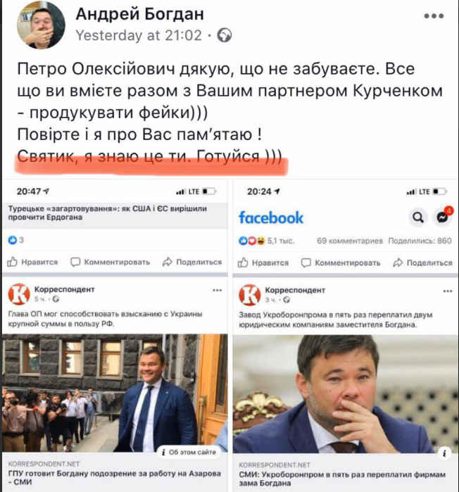Click Комментировать in the left screenshot
The width and height of the screenshot is (459, 492).
pos(110,262)
